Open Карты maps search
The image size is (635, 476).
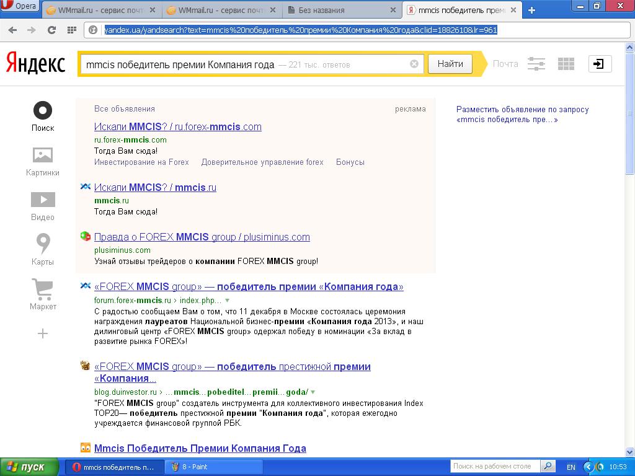pos(43,249)
